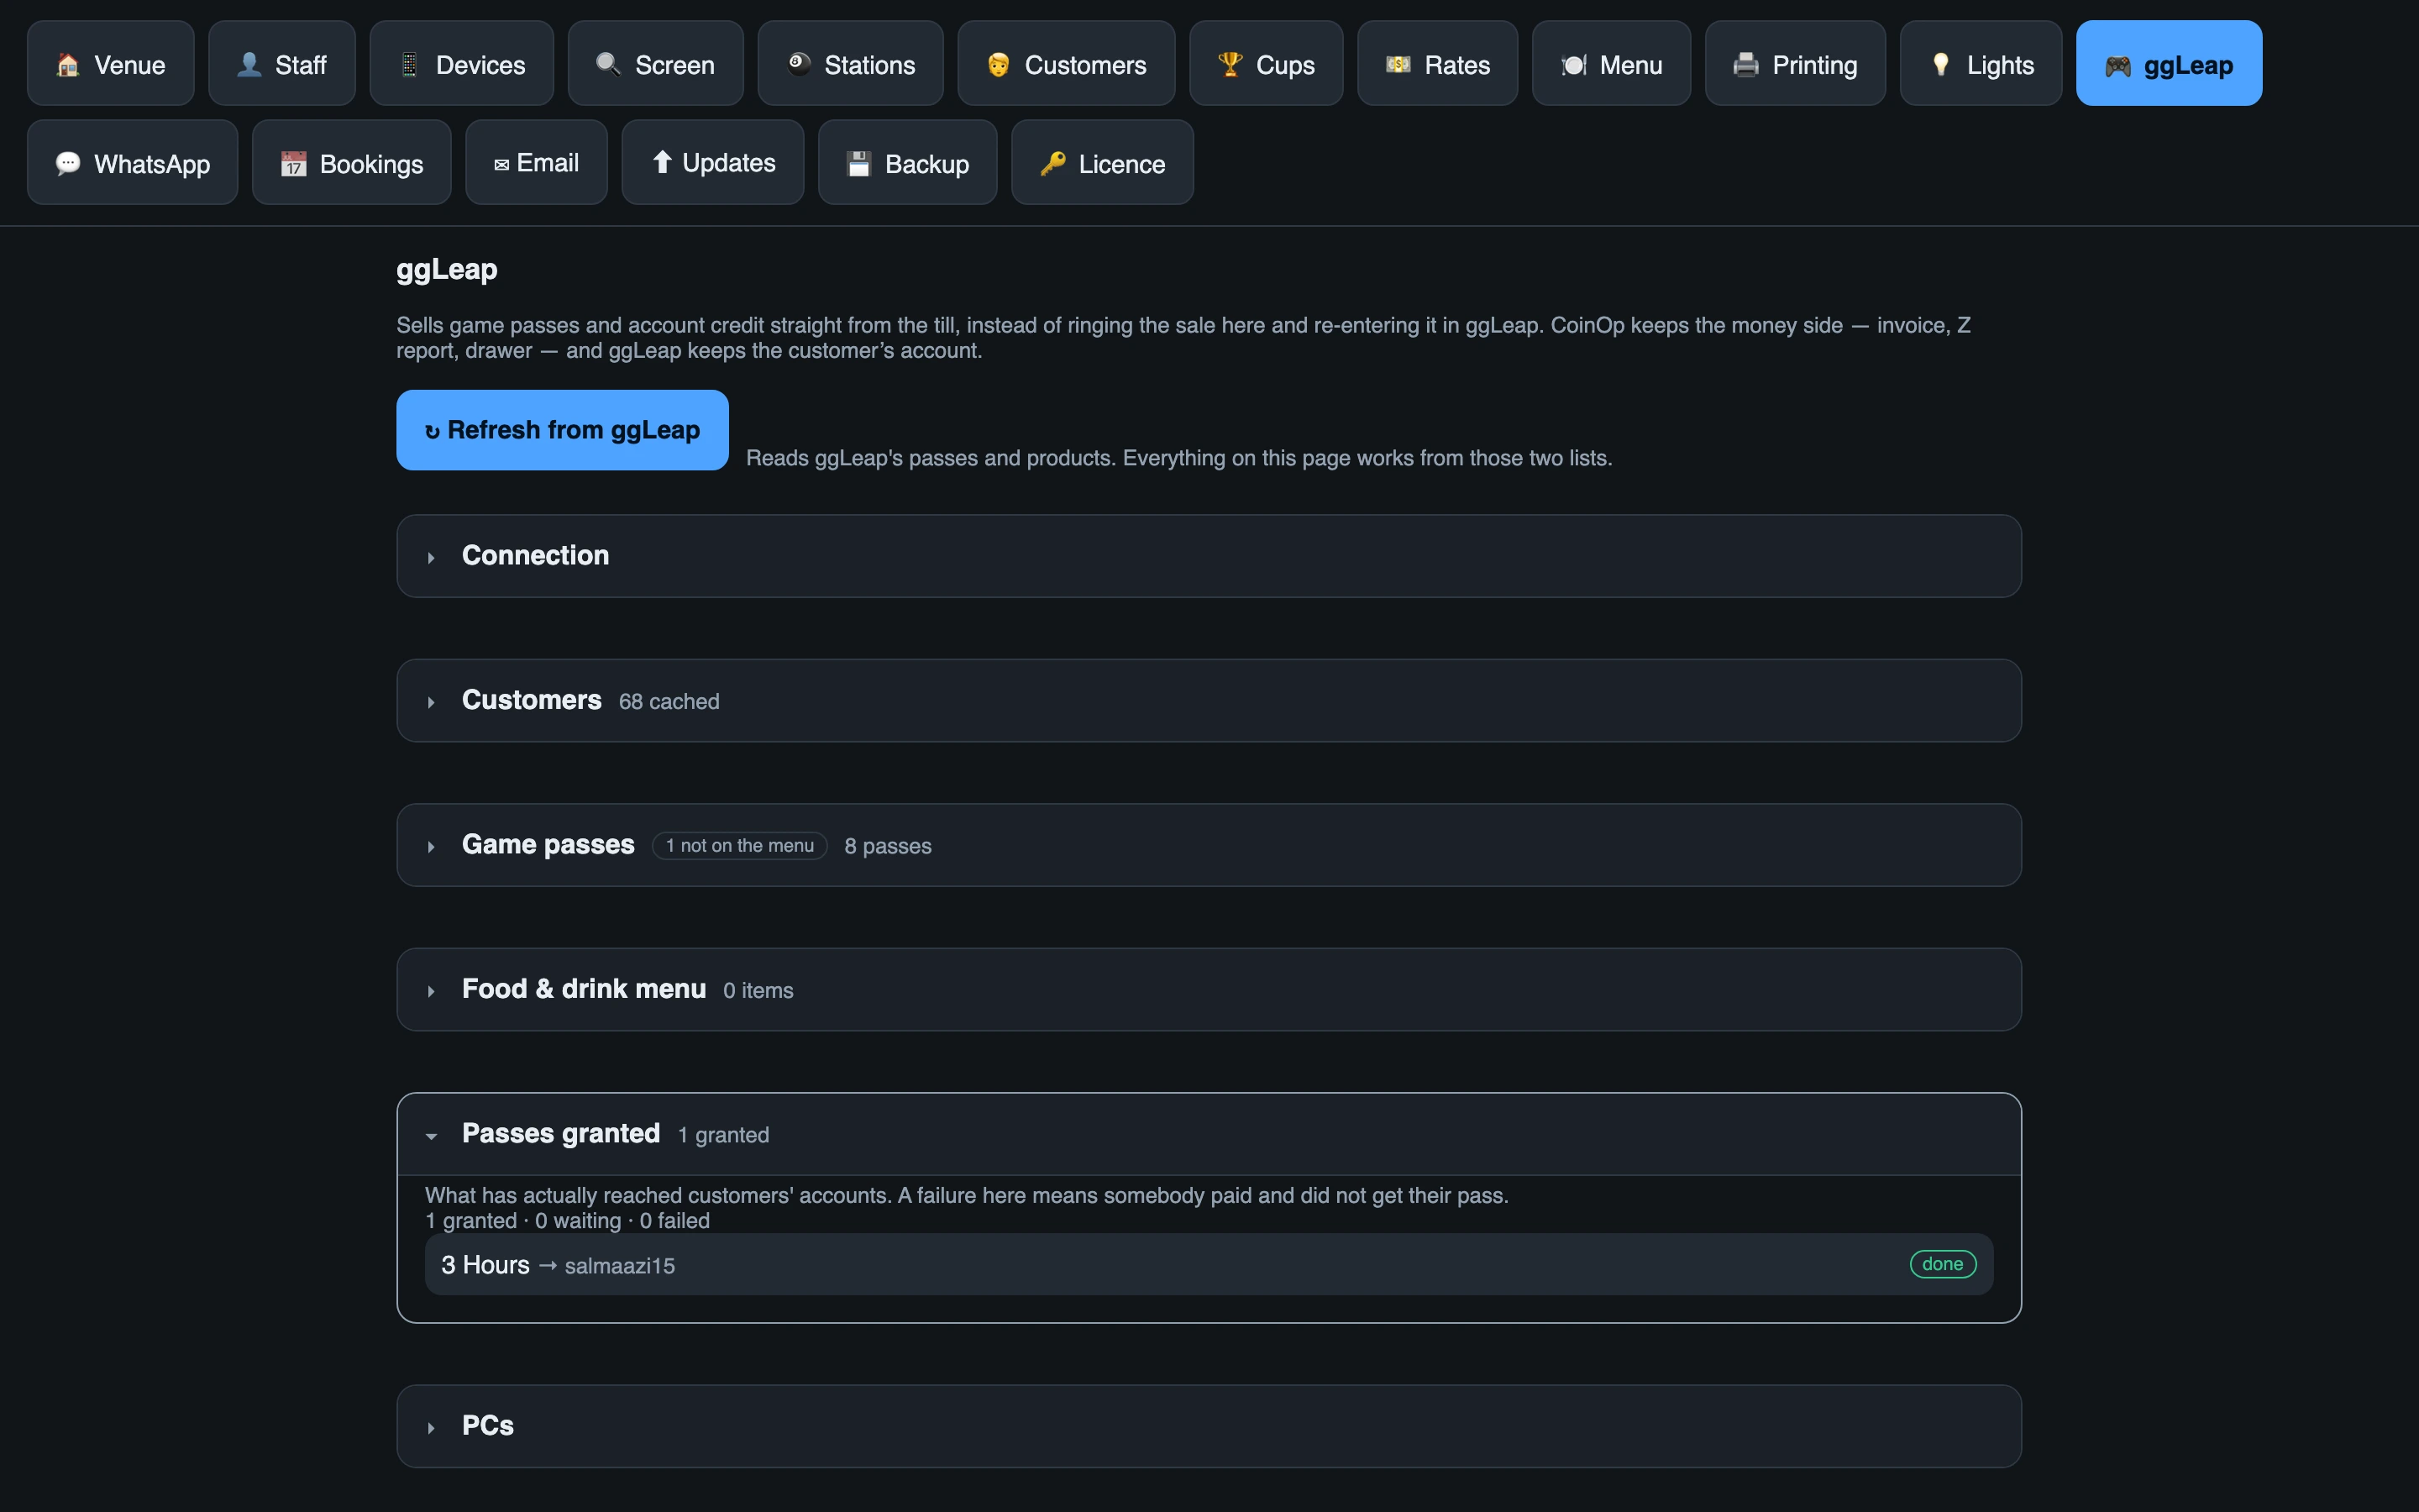This screenshot has width=2419, height=1512.
Task: Expand the Customers cached section
Action: point(1209,700)
